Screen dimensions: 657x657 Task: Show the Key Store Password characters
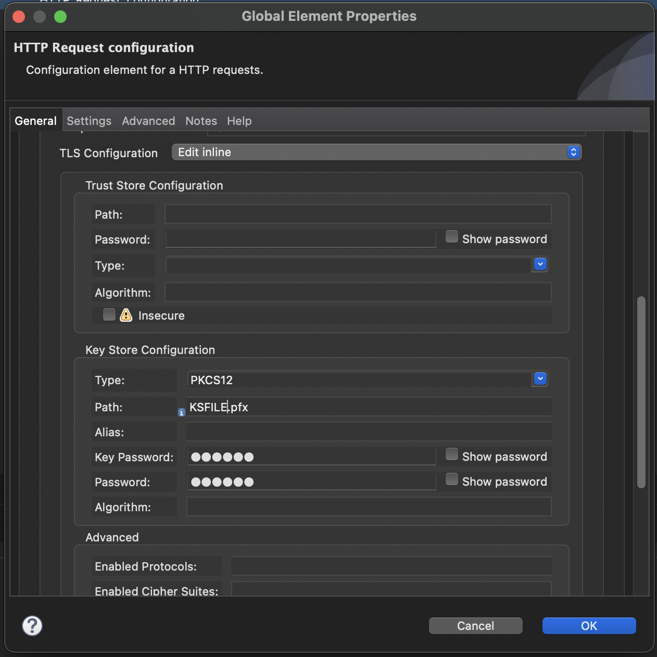451,479
